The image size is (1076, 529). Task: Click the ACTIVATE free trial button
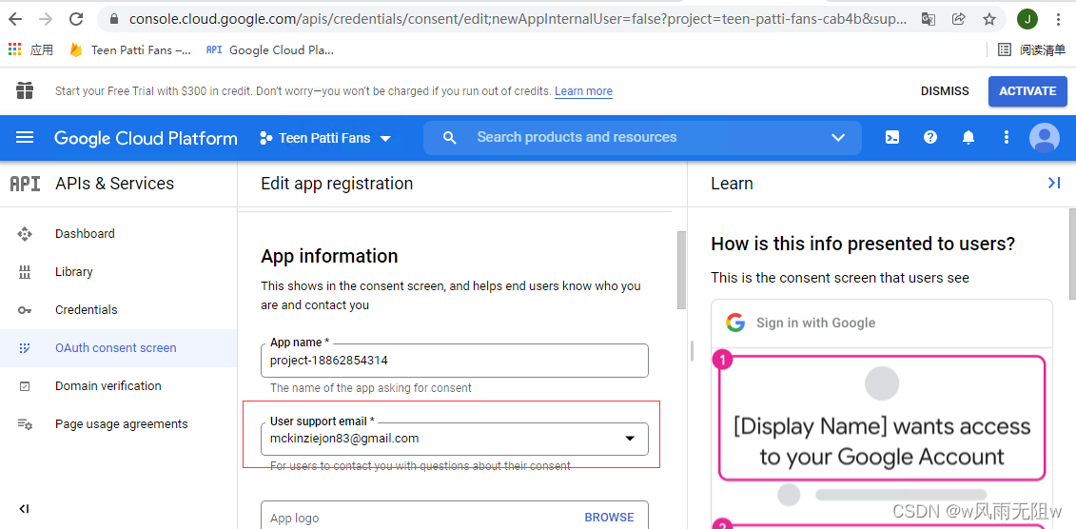coord(1027,91)
